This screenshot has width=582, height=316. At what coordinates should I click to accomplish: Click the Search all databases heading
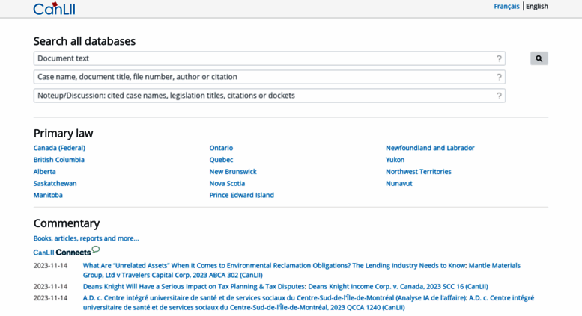[x=85, y=41]
